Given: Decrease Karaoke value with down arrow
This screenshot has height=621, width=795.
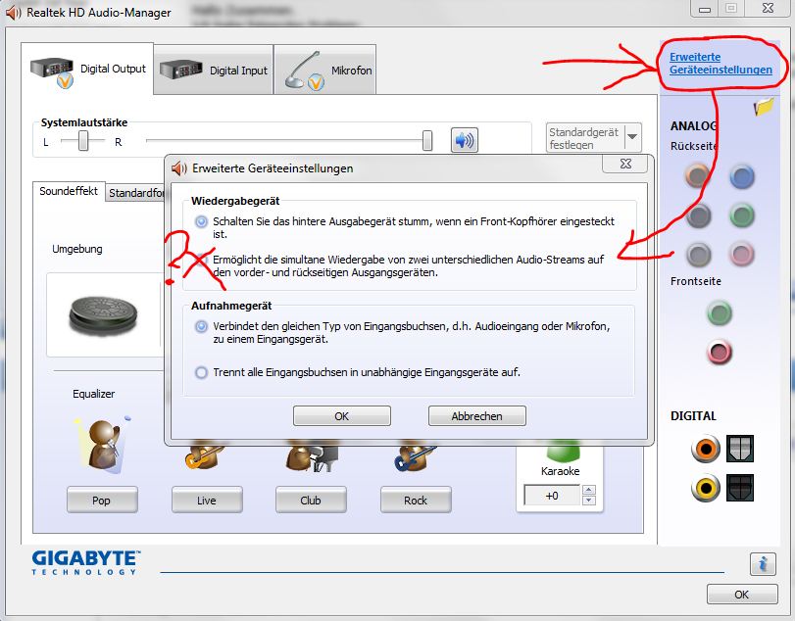Looking at the screenshot, I should click(x=588, y=500).
